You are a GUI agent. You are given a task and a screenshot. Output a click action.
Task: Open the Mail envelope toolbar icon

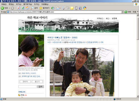click(58, 8)
